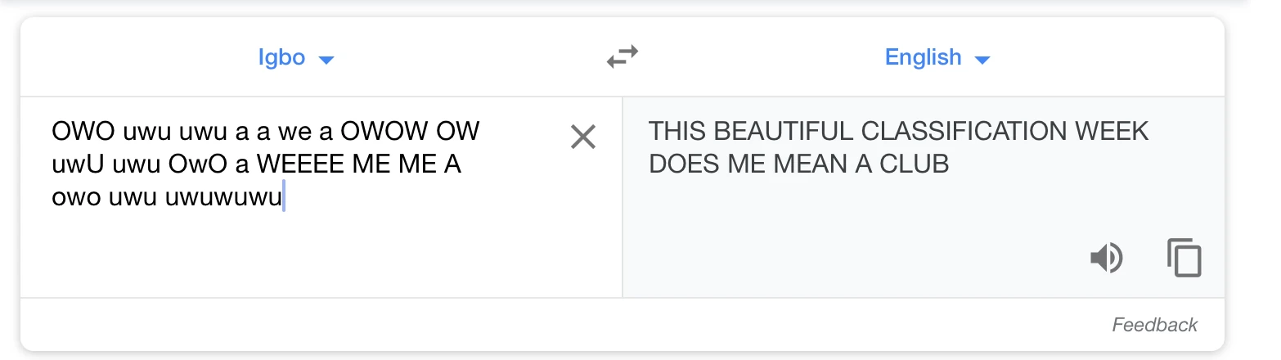Expand the arrow next to Igbo

click(326, 60)
